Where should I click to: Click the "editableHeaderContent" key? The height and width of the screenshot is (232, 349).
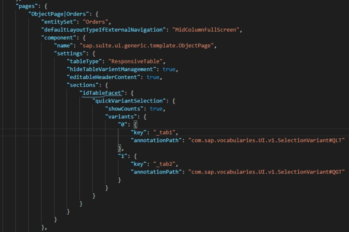[x=103, y=77]
